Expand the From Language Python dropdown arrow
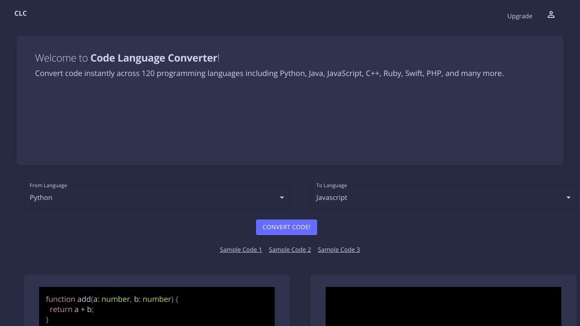Image resolution: width=580 pixels, height=326 pixels. point(282,197)
